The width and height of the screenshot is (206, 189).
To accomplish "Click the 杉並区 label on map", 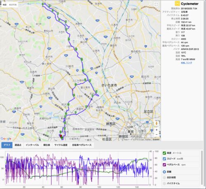I will tap(107, 139).
